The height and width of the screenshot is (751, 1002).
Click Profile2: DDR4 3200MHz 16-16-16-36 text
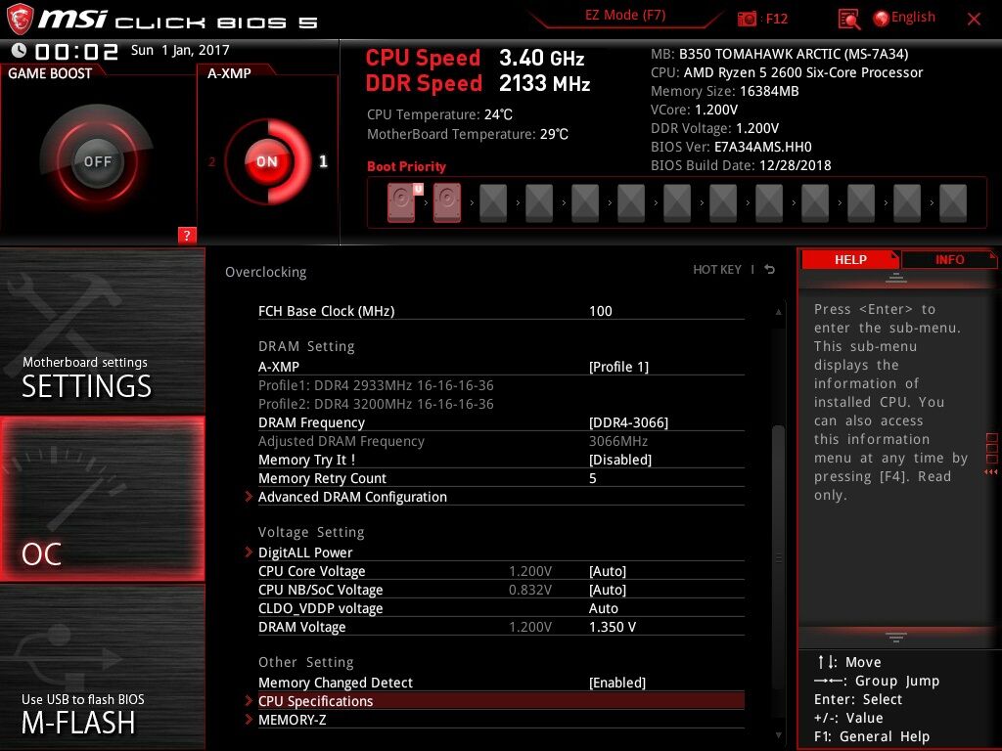point(376,404)
